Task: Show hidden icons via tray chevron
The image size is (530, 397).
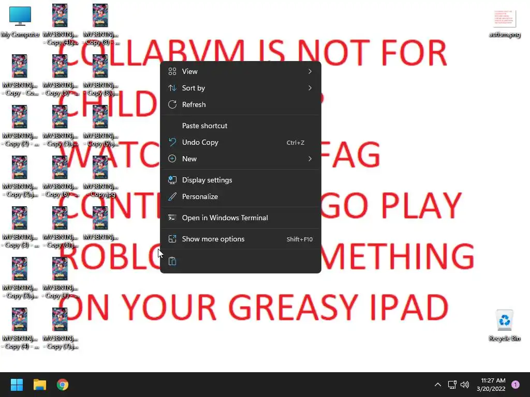Action: tap(438, 385)
